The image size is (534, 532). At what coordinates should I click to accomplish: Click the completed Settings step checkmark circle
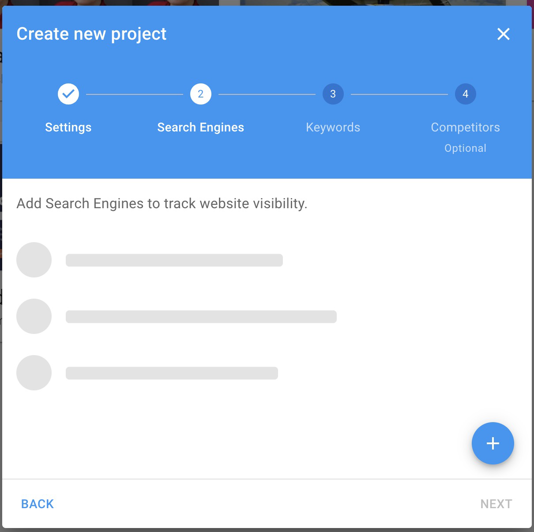68,94
